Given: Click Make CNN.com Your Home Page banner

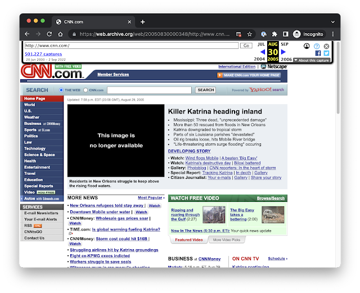Looking at the screenshot, I should coord(249,75).
